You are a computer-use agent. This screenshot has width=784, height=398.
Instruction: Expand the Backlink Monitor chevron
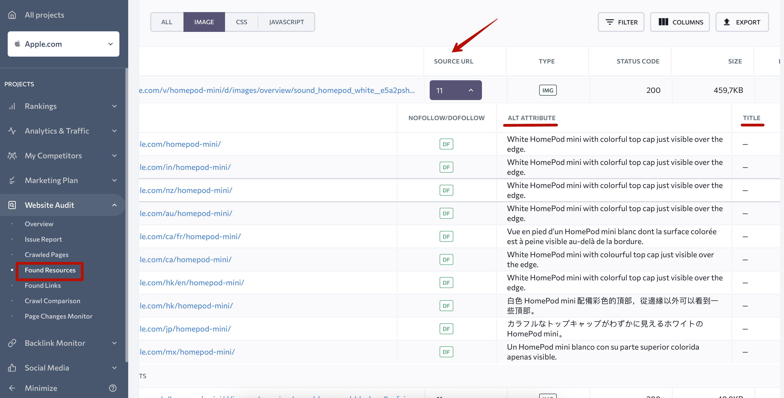tap(114, 343)
